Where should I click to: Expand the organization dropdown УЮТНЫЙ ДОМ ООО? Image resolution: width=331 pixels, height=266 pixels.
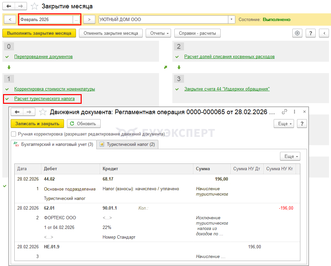coord(232,20)
